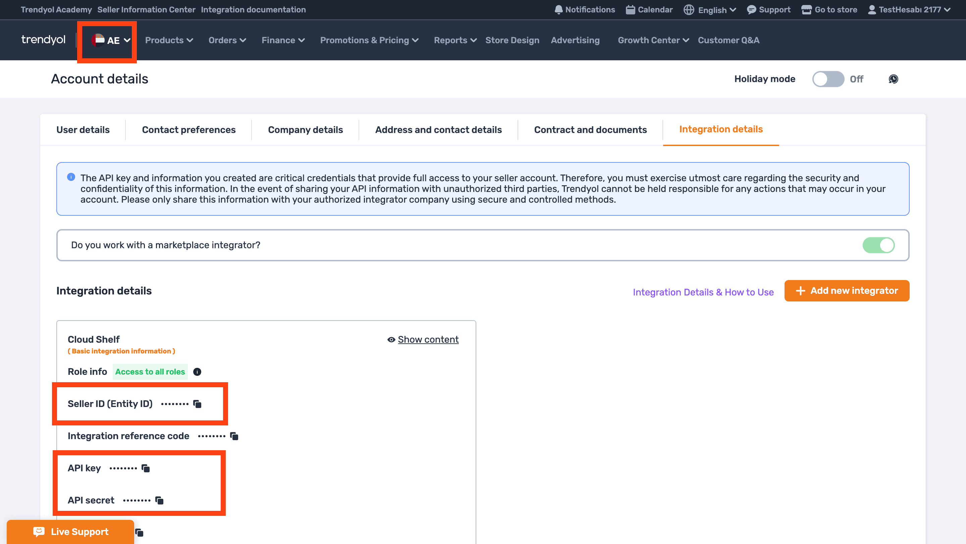Click the Role info tooltip icon

pos(197,371)
